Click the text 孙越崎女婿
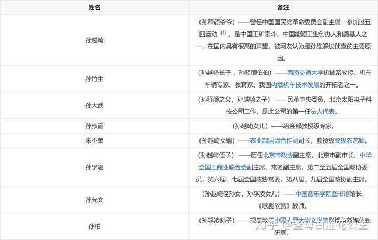This screenshot has height=240, width=378. [x=217, y=140]
